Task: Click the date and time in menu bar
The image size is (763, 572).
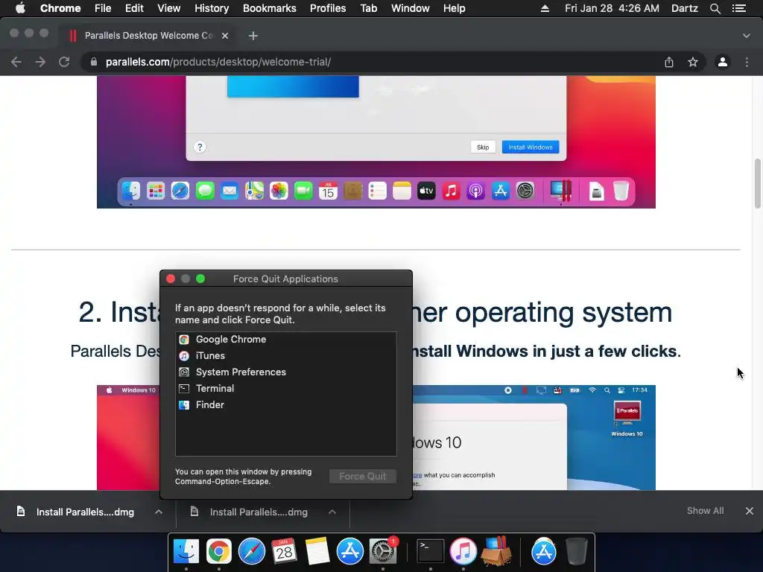Action: coord(612,8)
